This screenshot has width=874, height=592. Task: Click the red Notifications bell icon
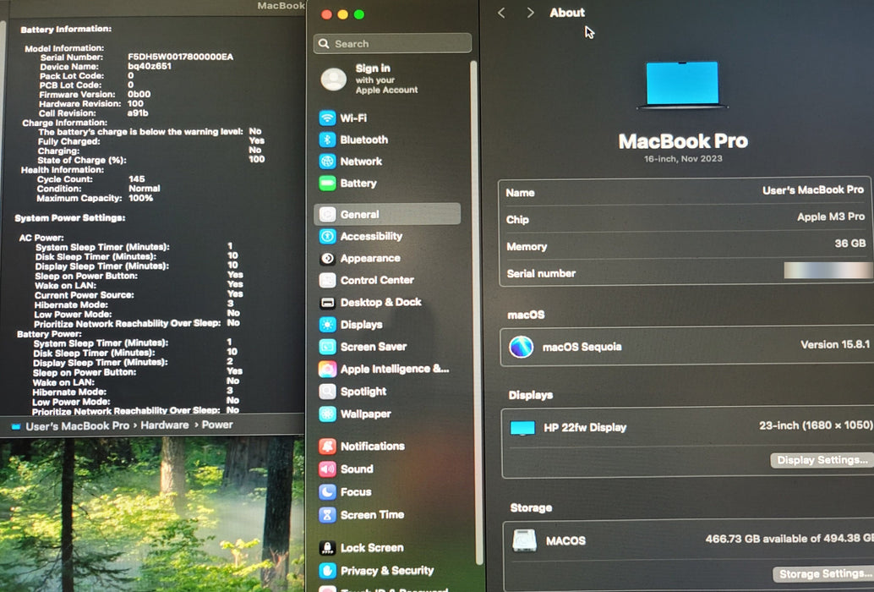click(x=327, y=446)
